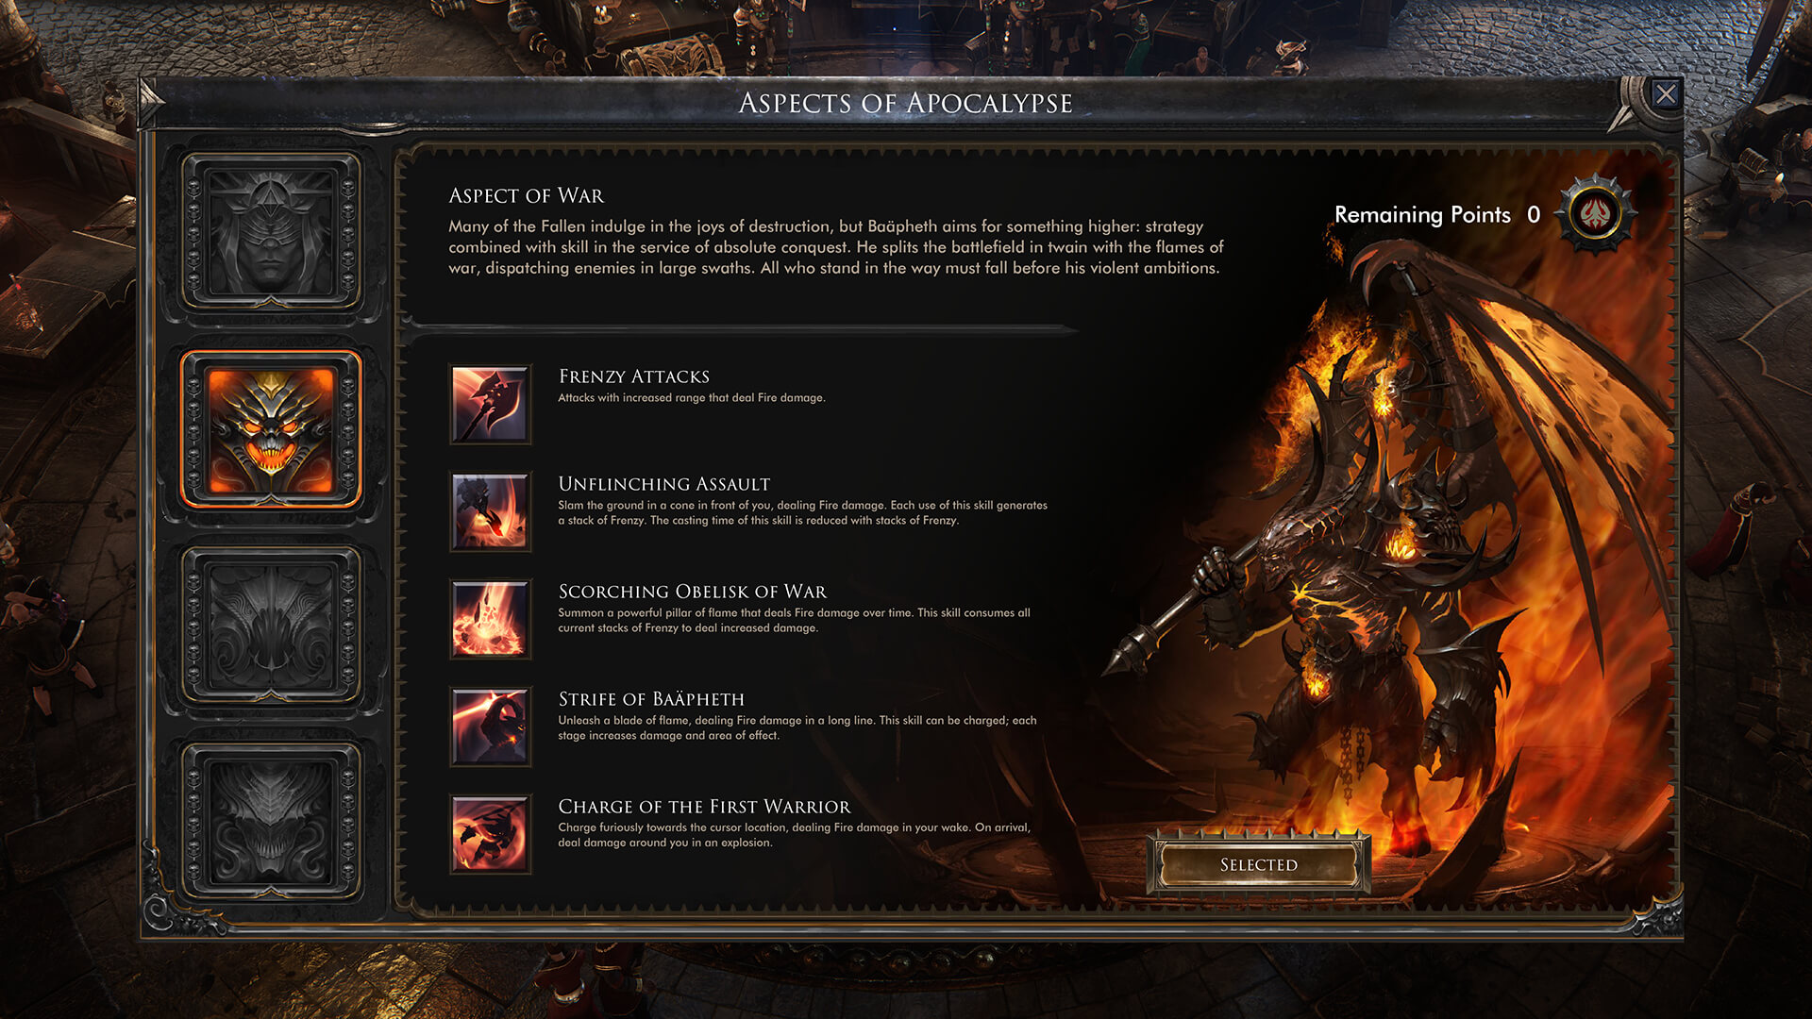Select the Scorching Obelisk of War icon

pos(490,620)
